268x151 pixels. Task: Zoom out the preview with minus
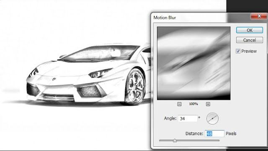179,104
